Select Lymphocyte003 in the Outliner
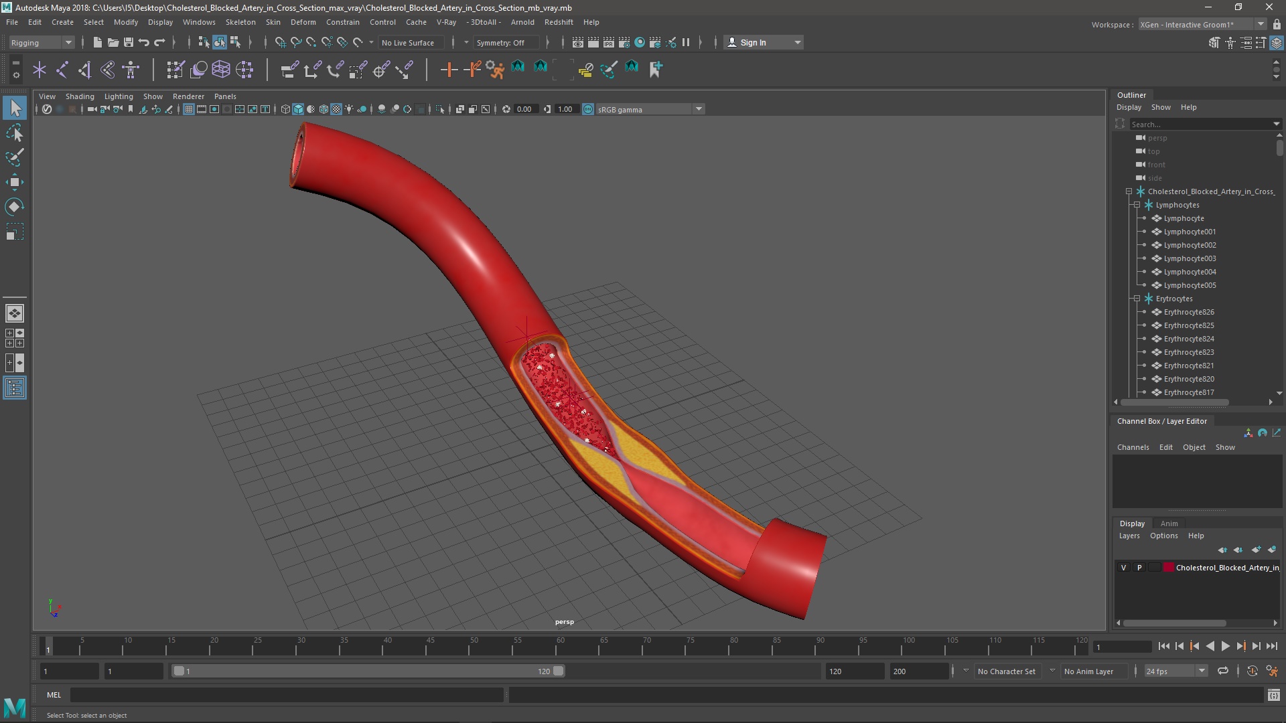This screenshot has width=1286, height=723. pyautogui.click(x=1190, y=258)
